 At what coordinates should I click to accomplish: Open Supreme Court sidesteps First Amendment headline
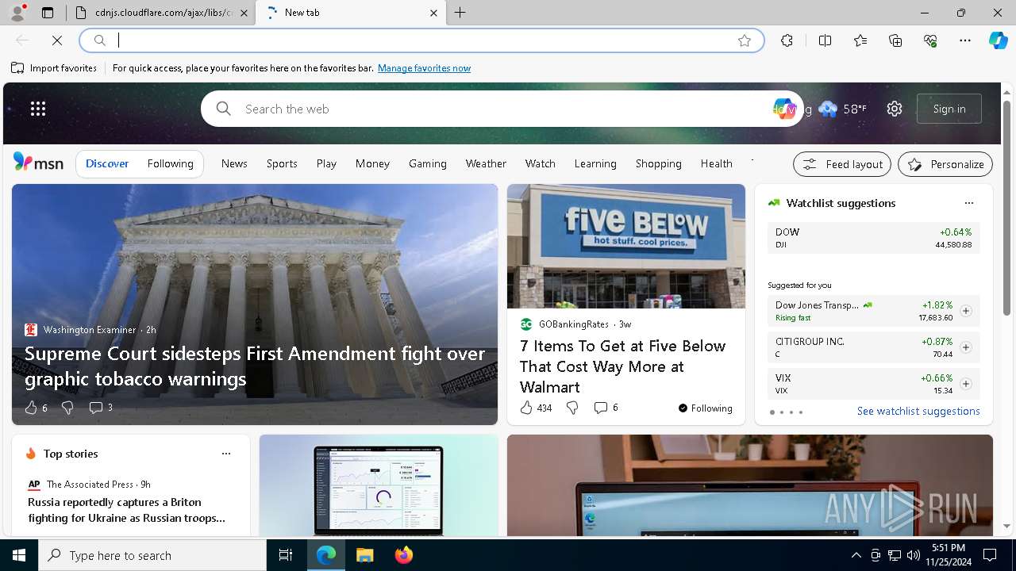click(x=255, y=366)
